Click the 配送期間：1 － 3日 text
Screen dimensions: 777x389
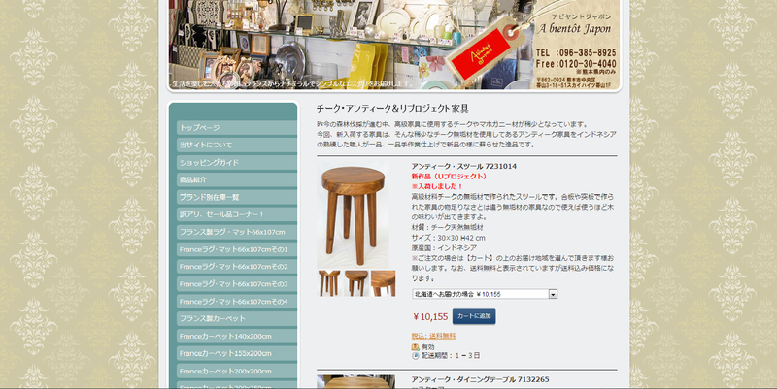pos(451,356)
